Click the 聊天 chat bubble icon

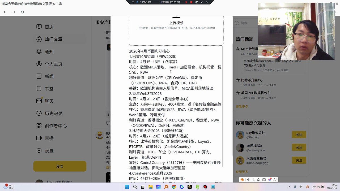(39, 101)
